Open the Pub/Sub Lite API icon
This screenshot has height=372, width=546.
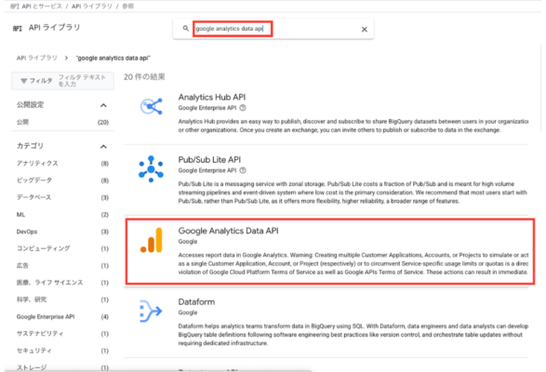151,169
